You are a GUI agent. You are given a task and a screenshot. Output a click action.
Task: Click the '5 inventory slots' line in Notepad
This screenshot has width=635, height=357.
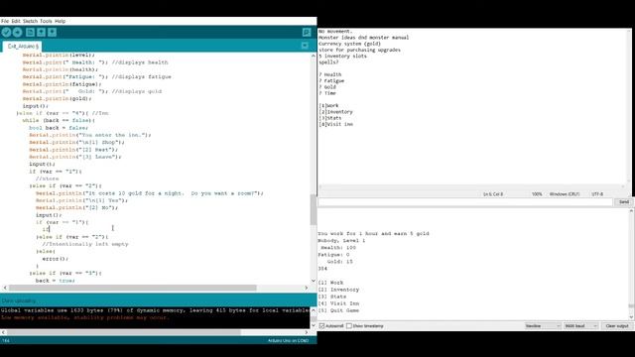342,56
